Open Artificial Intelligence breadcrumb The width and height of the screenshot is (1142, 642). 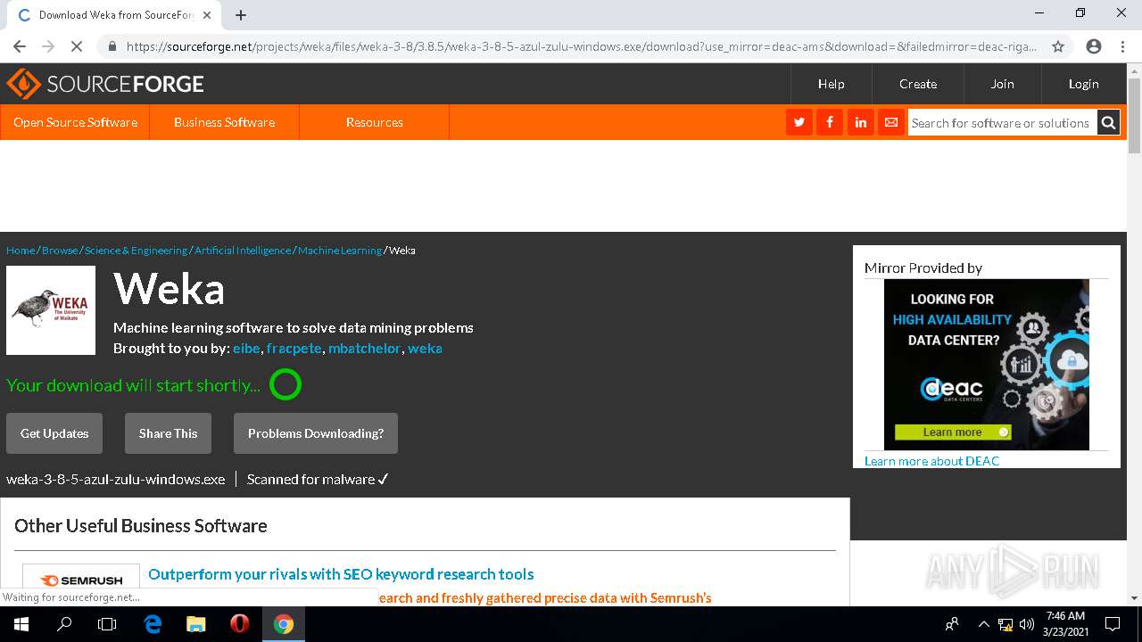tap(243, 251)
